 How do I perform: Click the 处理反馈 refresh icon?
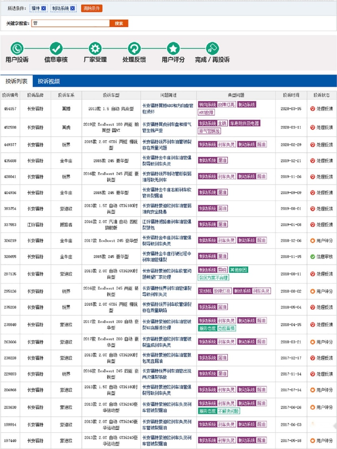[134, 48]
